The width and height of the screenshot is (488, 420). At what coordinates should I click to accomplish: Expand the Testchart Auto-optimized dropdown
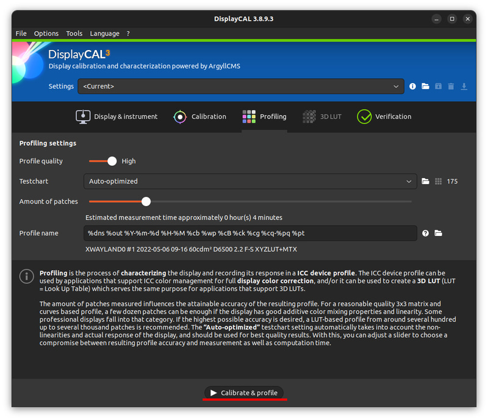coord(250,181)
